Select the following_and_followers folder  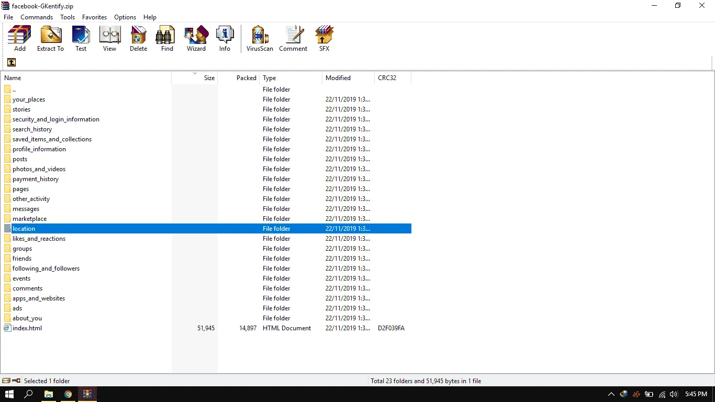point(206,269)
